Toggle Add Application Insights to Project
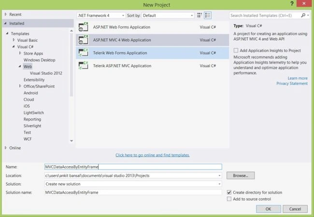Screen dimensions: 314x217 236,50
